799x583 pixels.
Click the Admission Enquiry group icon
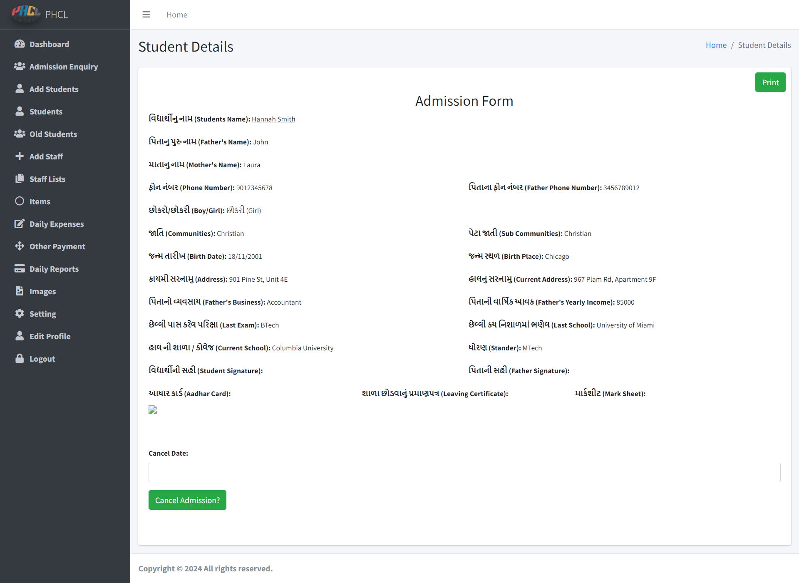pos(20,67)
